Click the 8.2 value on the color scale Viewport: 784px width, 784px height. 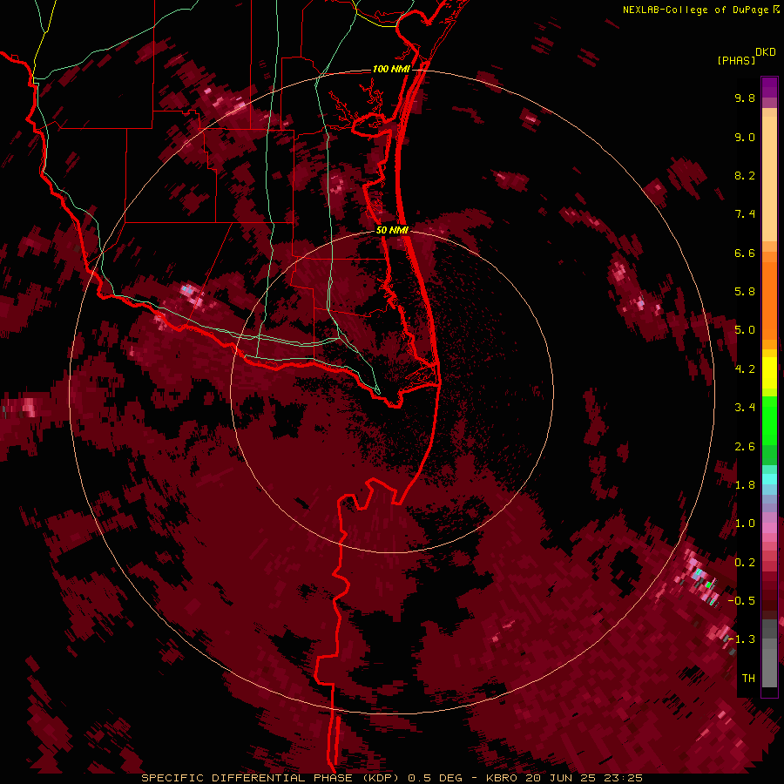tap(745, 175)
